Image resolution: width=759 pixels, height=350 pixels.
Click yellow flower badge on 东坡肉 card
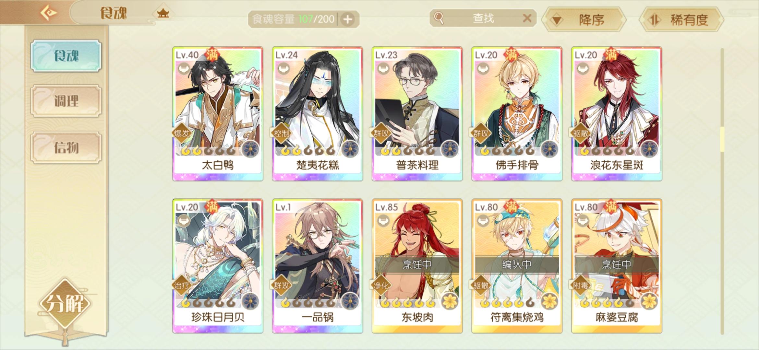[x=450, y=302]
